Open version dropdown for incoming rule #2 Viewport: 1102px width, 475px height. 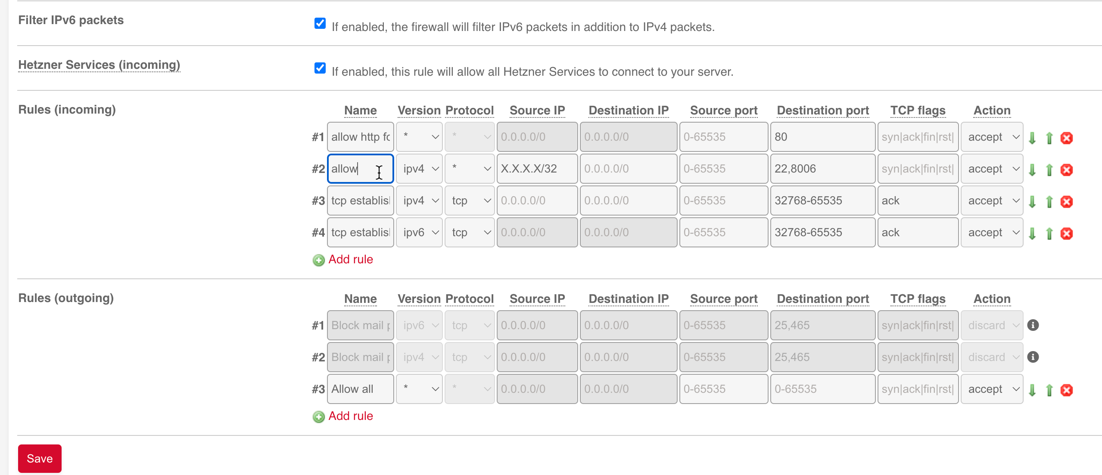pyautogui.click(x=419, y=169)
